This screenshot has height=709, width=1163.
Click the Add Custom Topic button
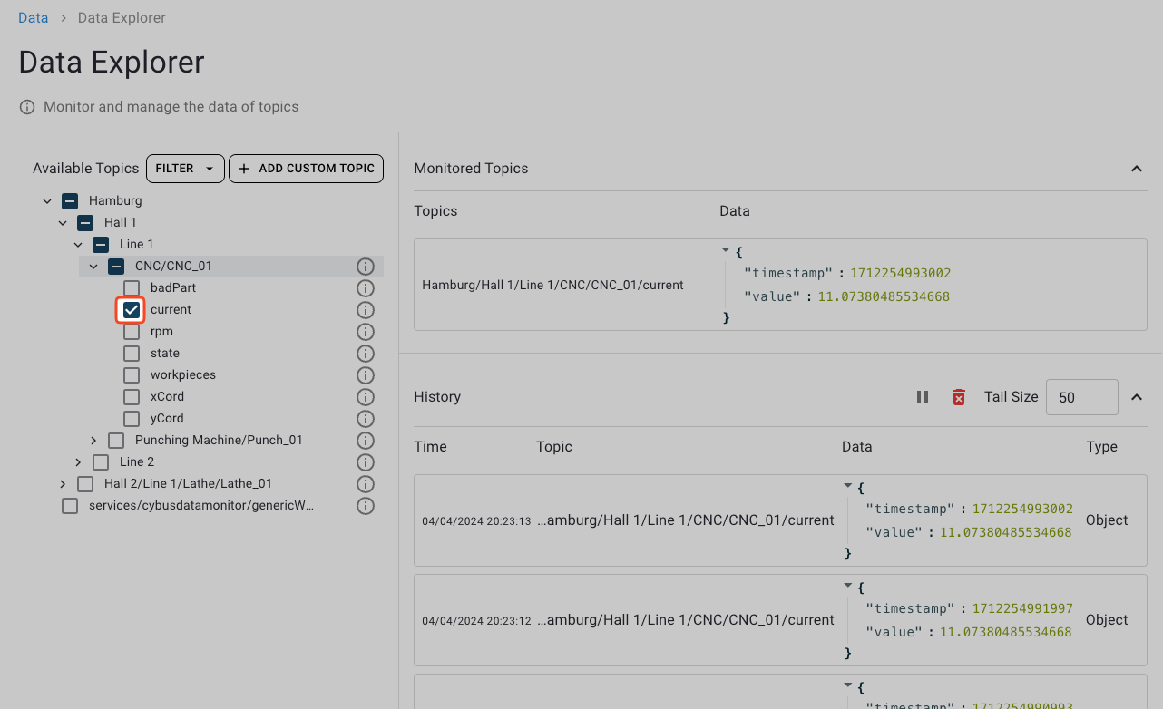[x=306, y=169]
